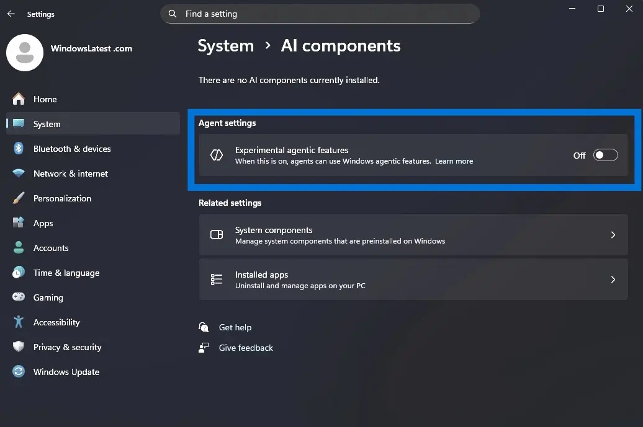Select the Accessibility figure icon
Screen dimensions: 643x427
tap(19, 322)
